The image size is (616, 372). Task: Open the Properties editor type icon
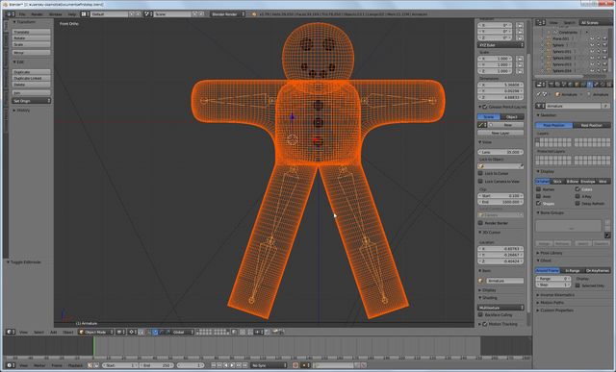[x=541, y=85]
